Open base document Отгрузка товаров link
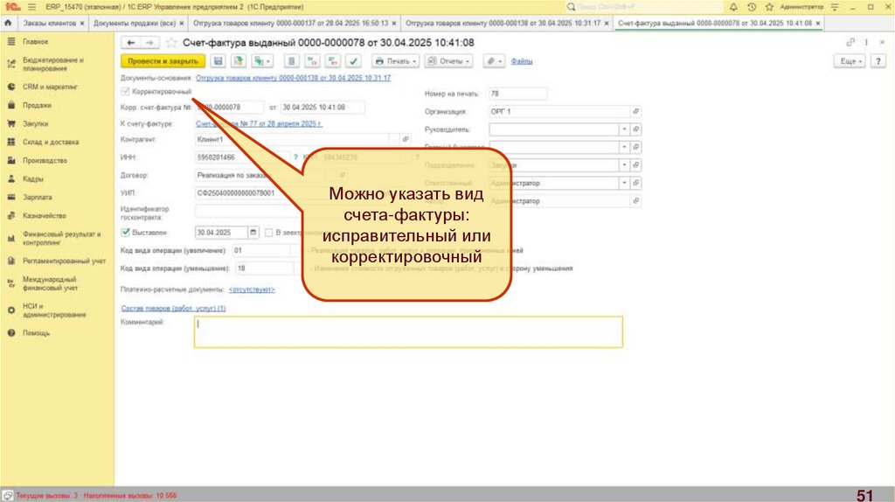895x502 pixels. [294, 78]
